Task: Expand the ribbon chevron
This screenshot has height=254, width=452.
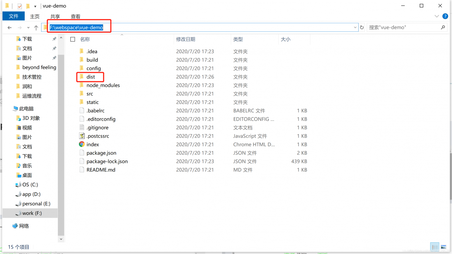Action: [x=437, y=16]
